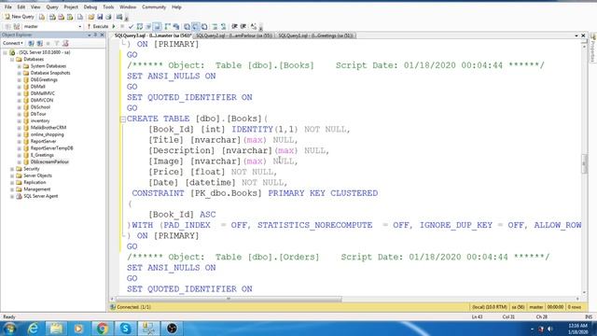597x336 pixels.
Task: Expand the System Databases node
Action: tap(19, 66)
